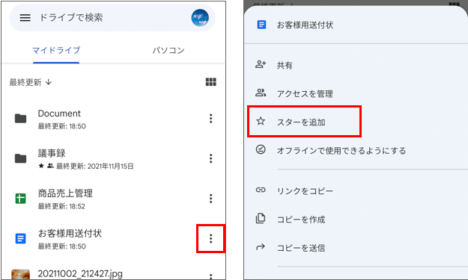Image resolution: width=468 pixels, height=280 pixels.
Task: Tap the send copy arrow icon
Action: [x=261, y=246]
